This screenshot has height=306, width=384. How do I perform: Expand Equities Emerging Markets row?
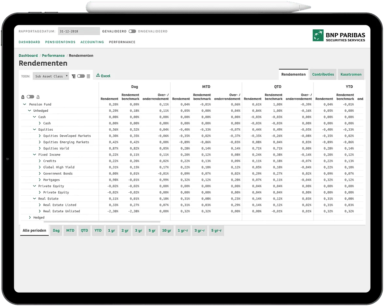tap(40, 142)
